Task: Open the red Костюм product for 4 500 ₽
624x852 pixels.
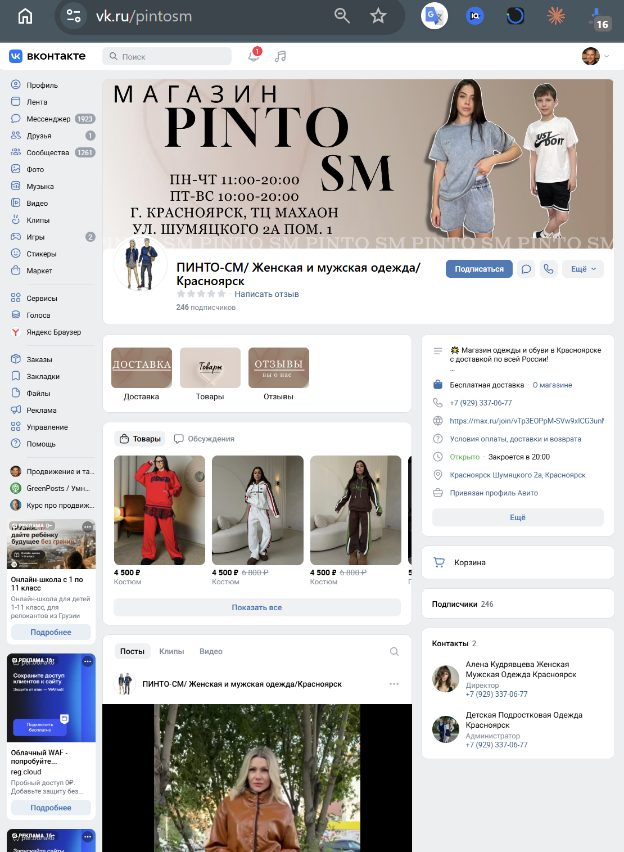Action: [x=160, y=510]
